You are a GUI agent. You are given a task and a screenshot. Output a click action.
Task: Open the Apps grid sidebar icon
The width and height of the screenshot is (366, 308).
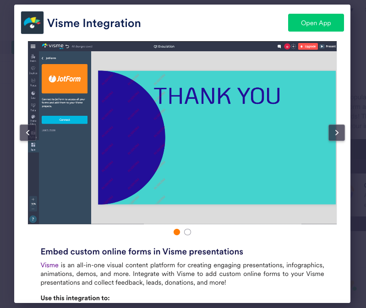[33, 146]
